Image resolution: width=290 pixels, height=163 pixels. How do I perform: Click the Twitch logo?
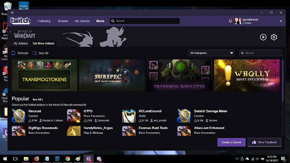coord(20,21)
